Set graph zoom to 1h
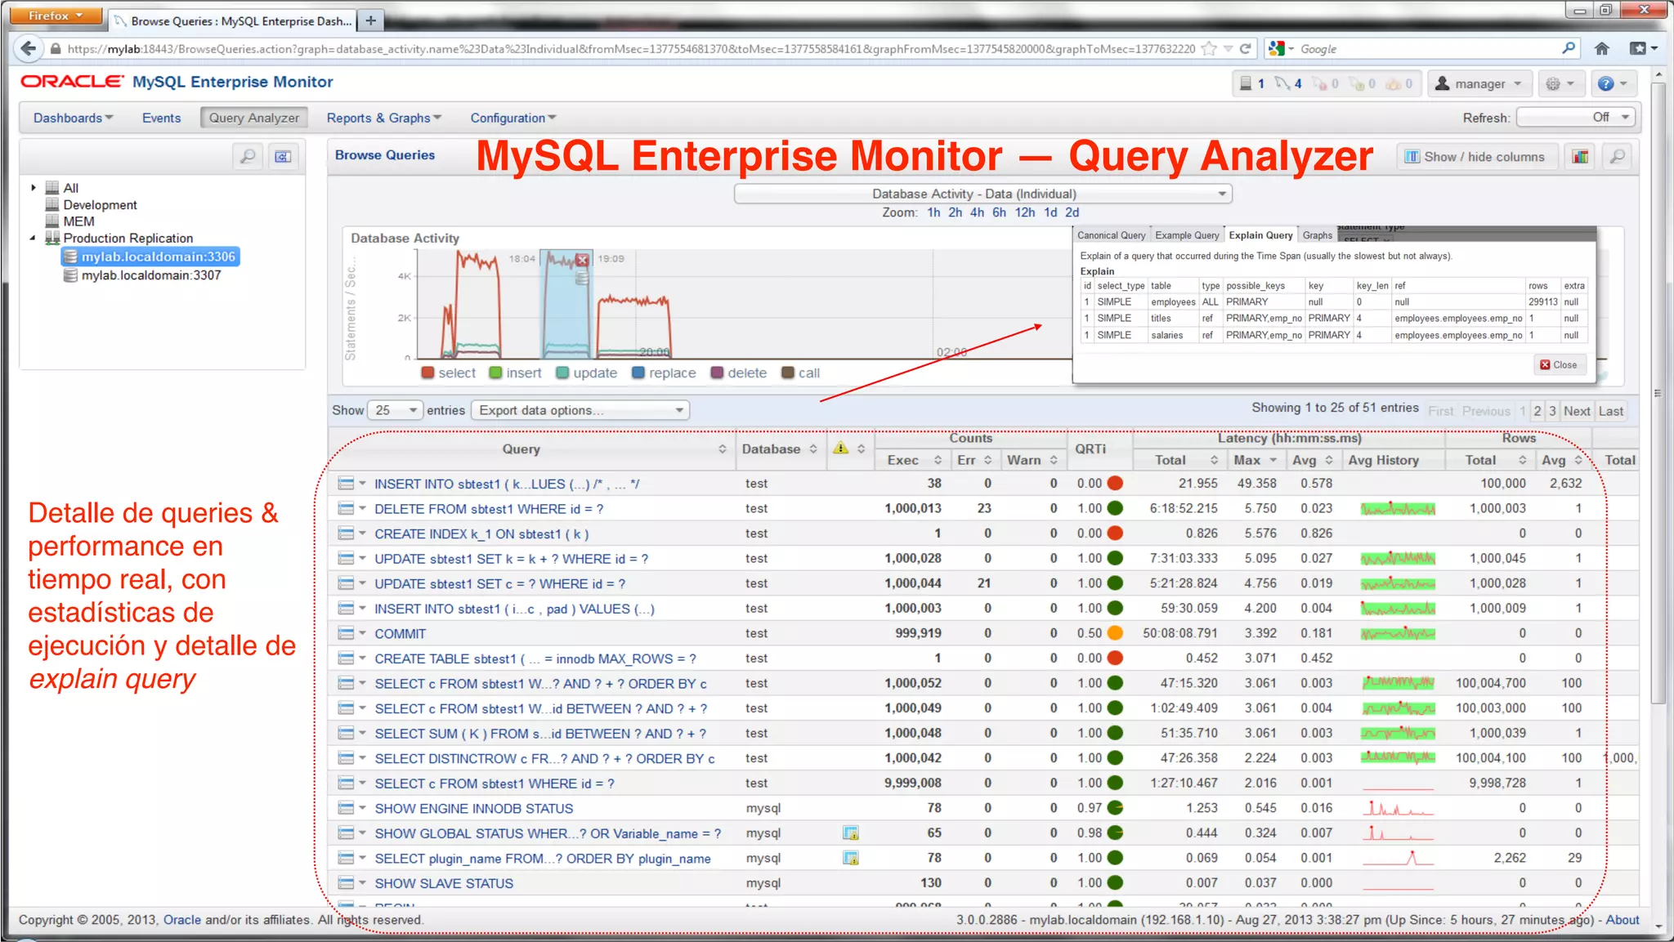 pyautogui.click(x=933, y=212)
